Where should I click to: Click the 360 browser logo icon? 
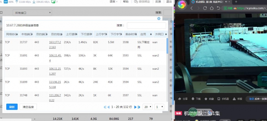(x=182, y=5)
